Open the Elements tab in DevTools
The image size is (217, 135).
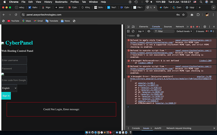[143, 27]
